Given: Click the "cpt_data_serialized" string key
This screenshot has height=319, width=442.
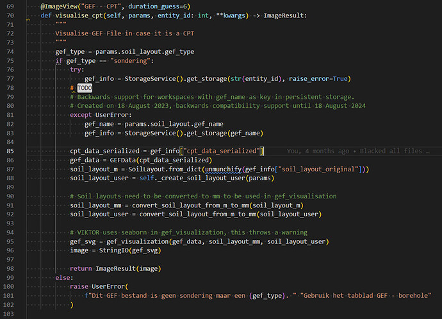Looking at the screenshot, I should tap(221, 151).
